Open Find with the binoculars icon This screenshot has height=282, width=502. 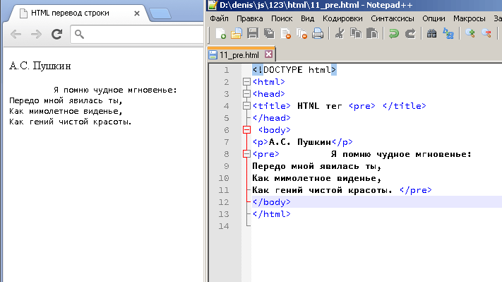coord(431,34)
